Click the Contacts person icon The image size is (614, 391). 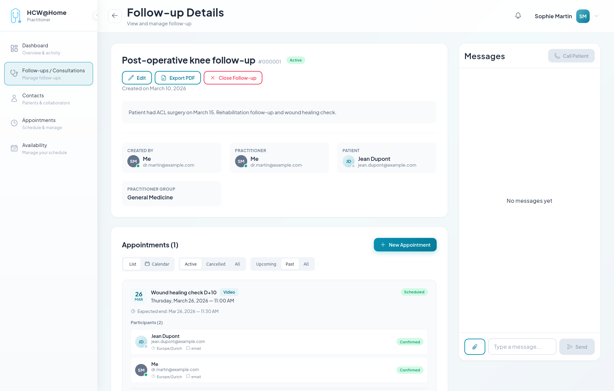[14, 98]
